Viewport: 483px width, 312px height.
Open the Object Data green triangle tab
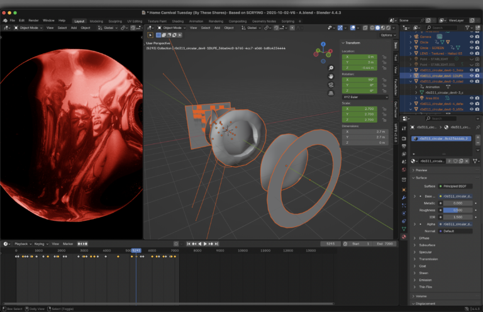[404, 229]
